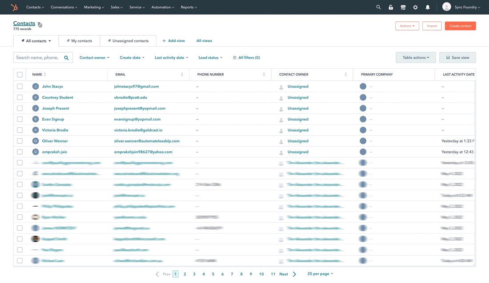Open the All contacts tab caret

coord(50,41)
